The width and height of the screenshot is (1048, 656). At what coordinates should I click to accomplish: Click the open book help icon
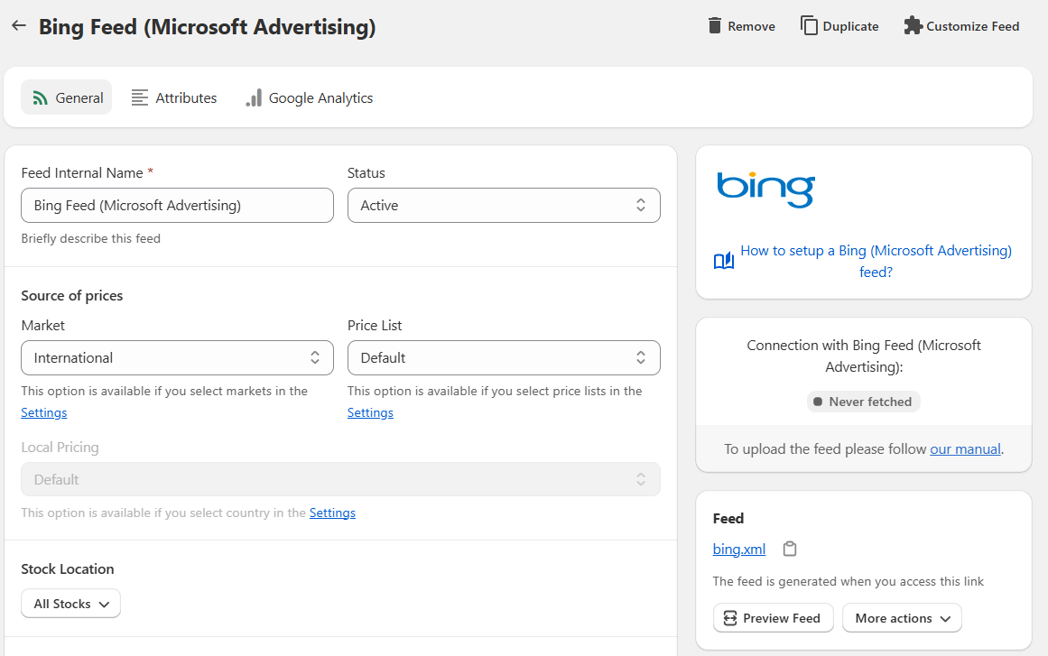(x=723, y=261)
